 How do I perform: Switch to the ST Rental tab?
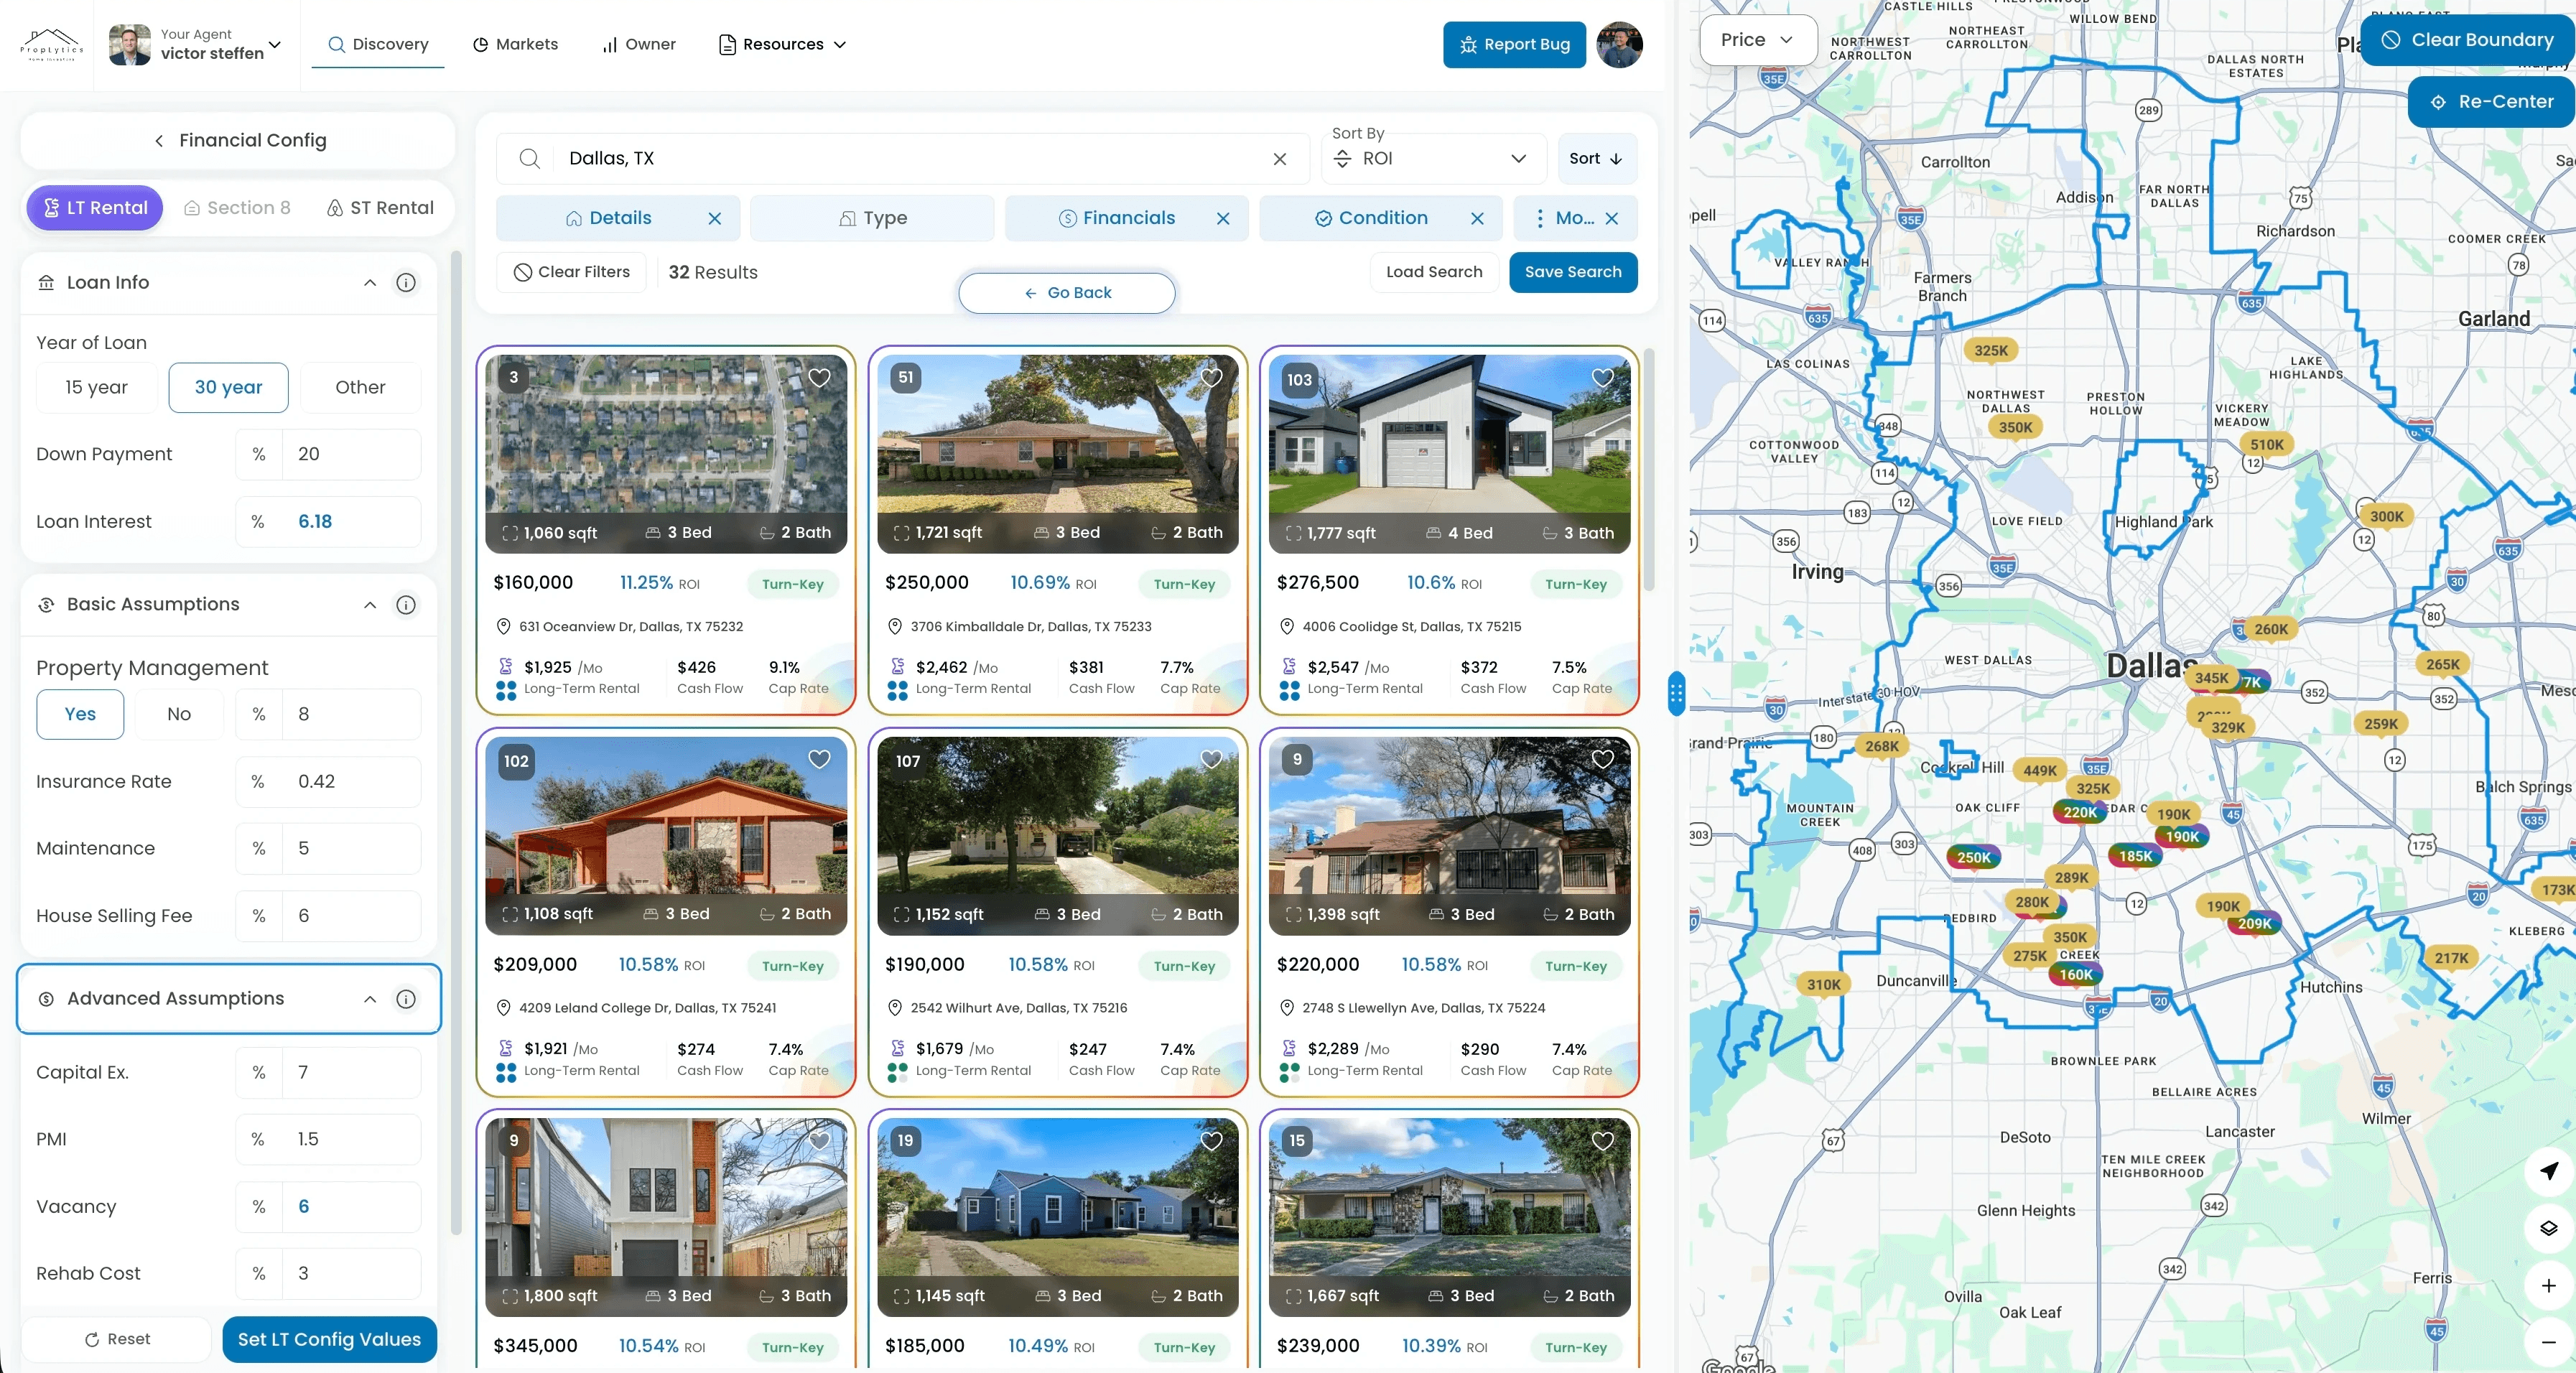click(x=380, y=208)
